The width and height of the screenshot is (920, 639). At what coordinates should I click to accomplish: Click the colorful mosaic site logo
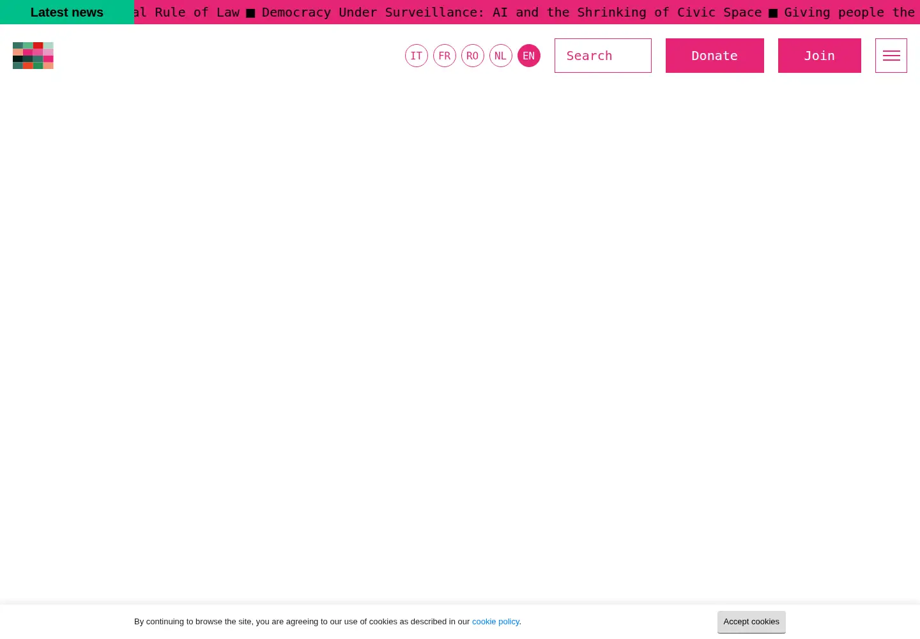[x=33, y=56]
